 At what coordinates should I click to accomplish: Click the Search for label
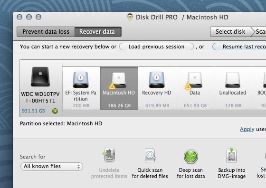[33, 157]
